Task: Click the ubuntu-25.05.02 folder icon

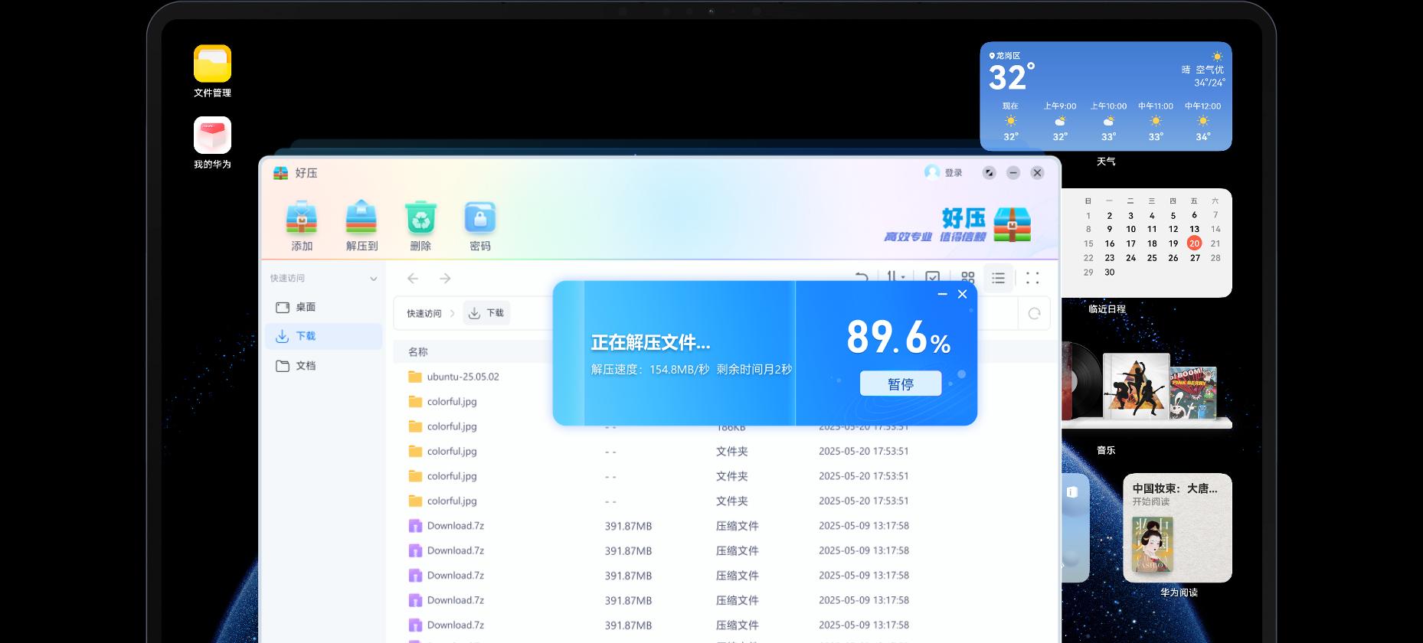Action: tap(415, 377)
